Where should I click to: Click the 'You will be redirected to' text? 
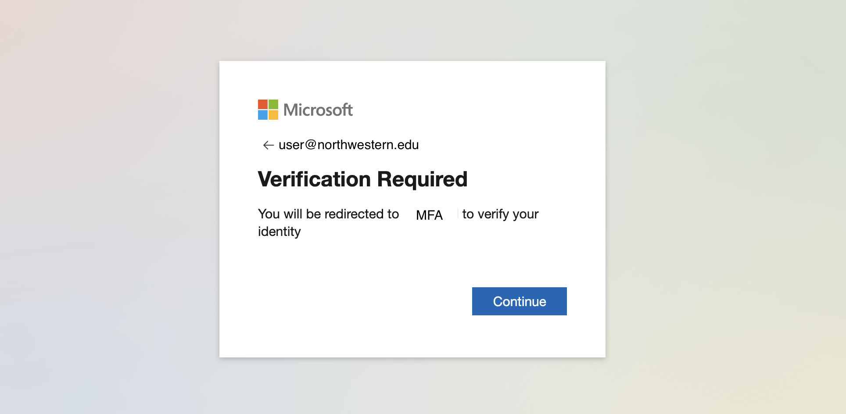pyautogui.click(x=328, y=214)
